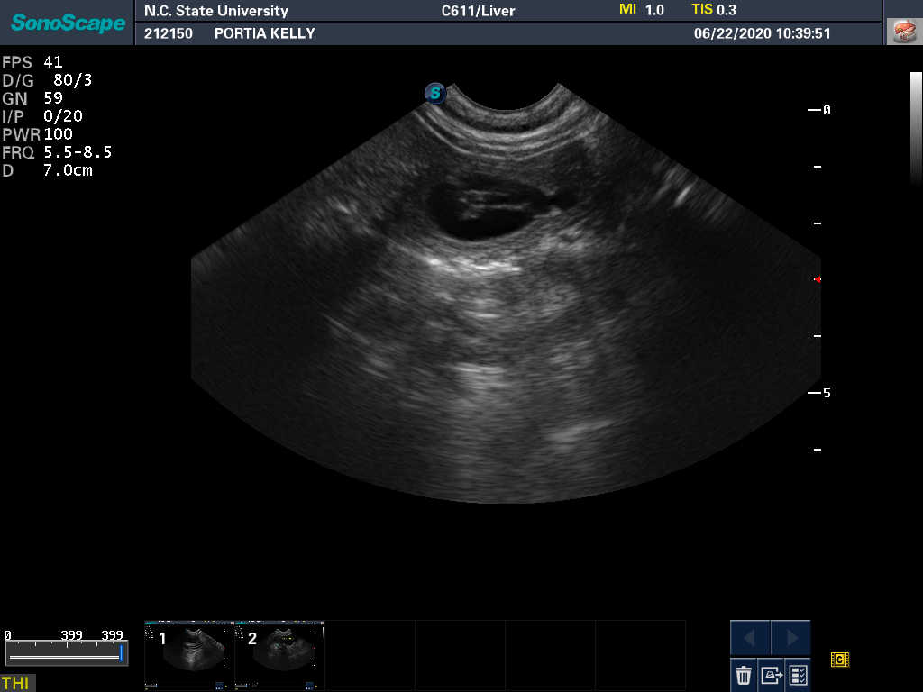Select the C611/Liver probe preset label
Screen dimensions: 923x692
point(478,11)
